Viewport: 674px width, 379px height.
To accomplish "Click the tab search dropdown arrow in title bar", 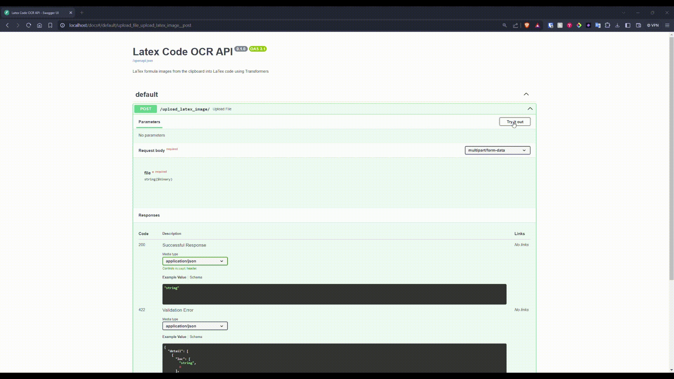I will pos(623,13).
